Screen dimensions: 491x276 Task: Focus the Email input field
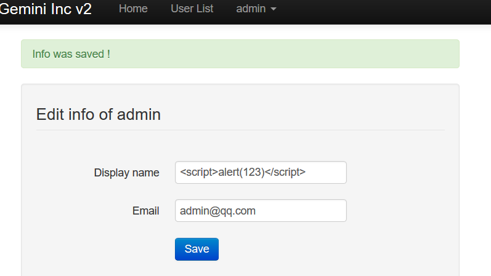tap(308, 211)
